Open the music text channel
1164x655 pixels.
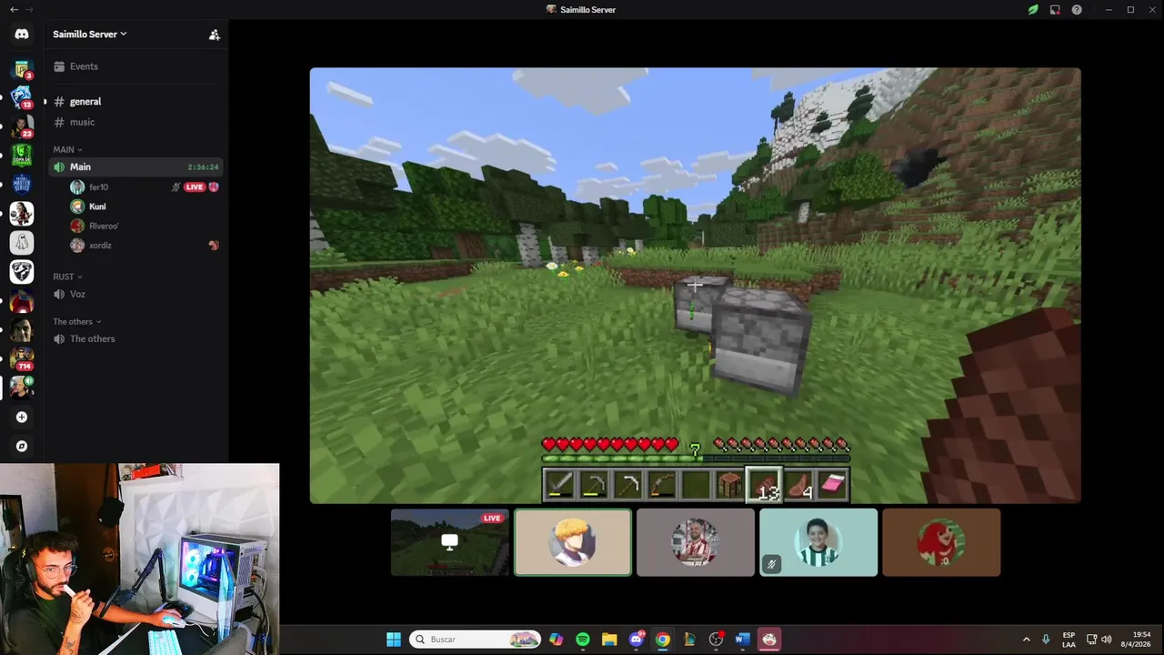(136, 122)
